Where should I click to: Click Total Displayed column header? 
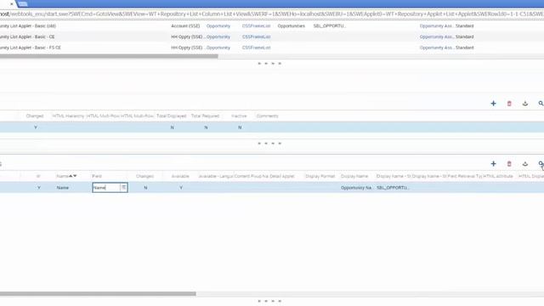(172, 116)
